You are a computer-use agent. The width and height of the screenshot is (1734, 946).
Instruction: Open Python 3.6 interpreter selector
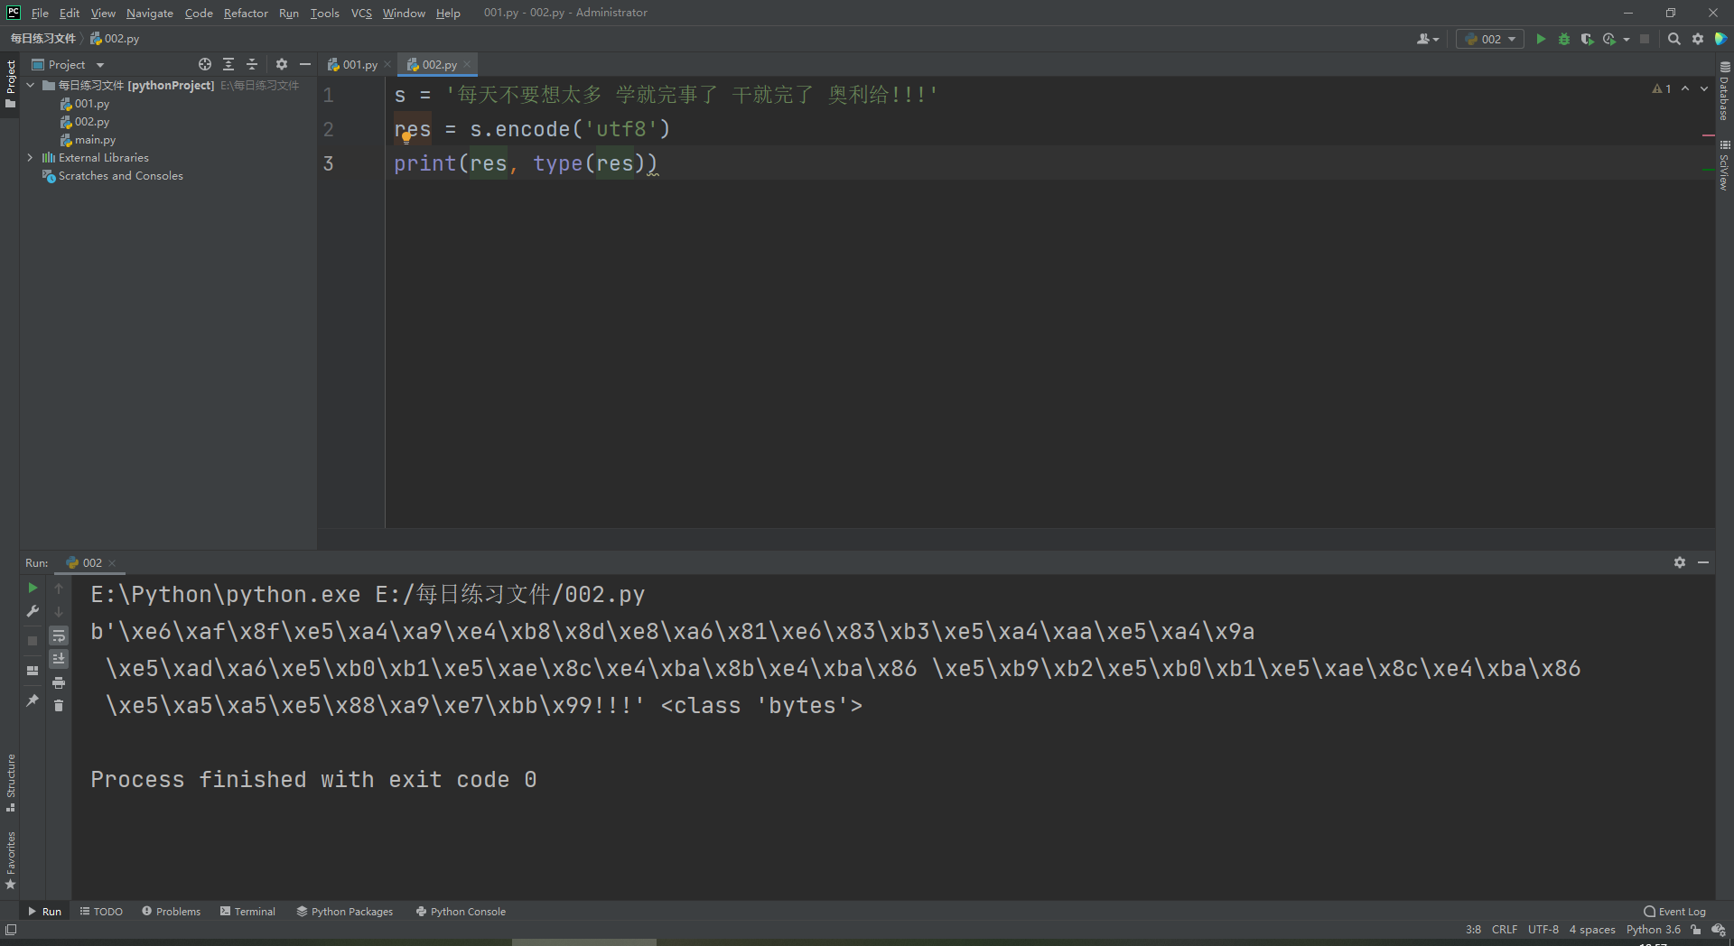pyautogui.click(x=1654, y=930)
